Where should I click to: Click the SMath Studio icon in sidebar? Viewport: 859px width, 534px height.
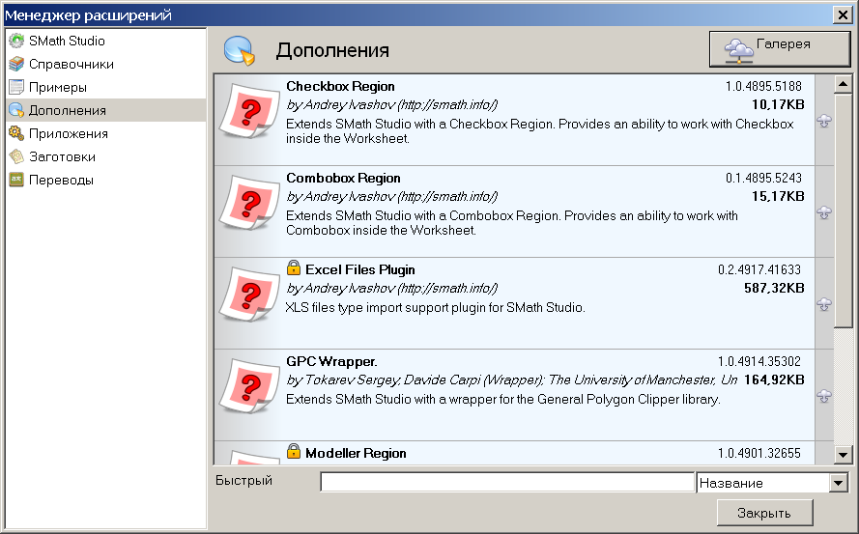tap(15, 42)
